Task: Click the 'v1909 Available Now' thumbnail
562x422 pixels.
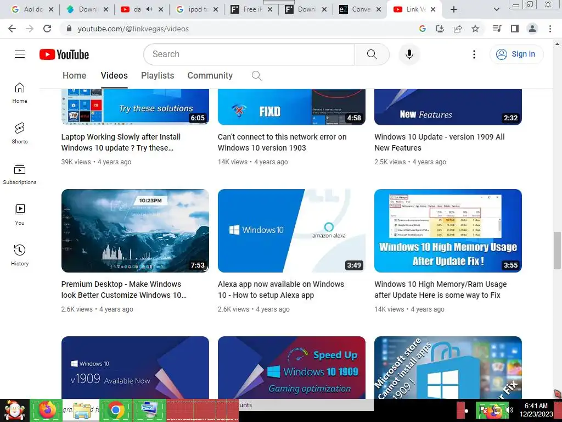Action: click(135, 368)
